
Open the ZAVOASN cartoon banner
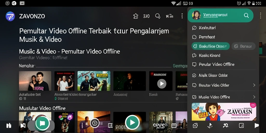pyautogui.click(x=224, y=112)
